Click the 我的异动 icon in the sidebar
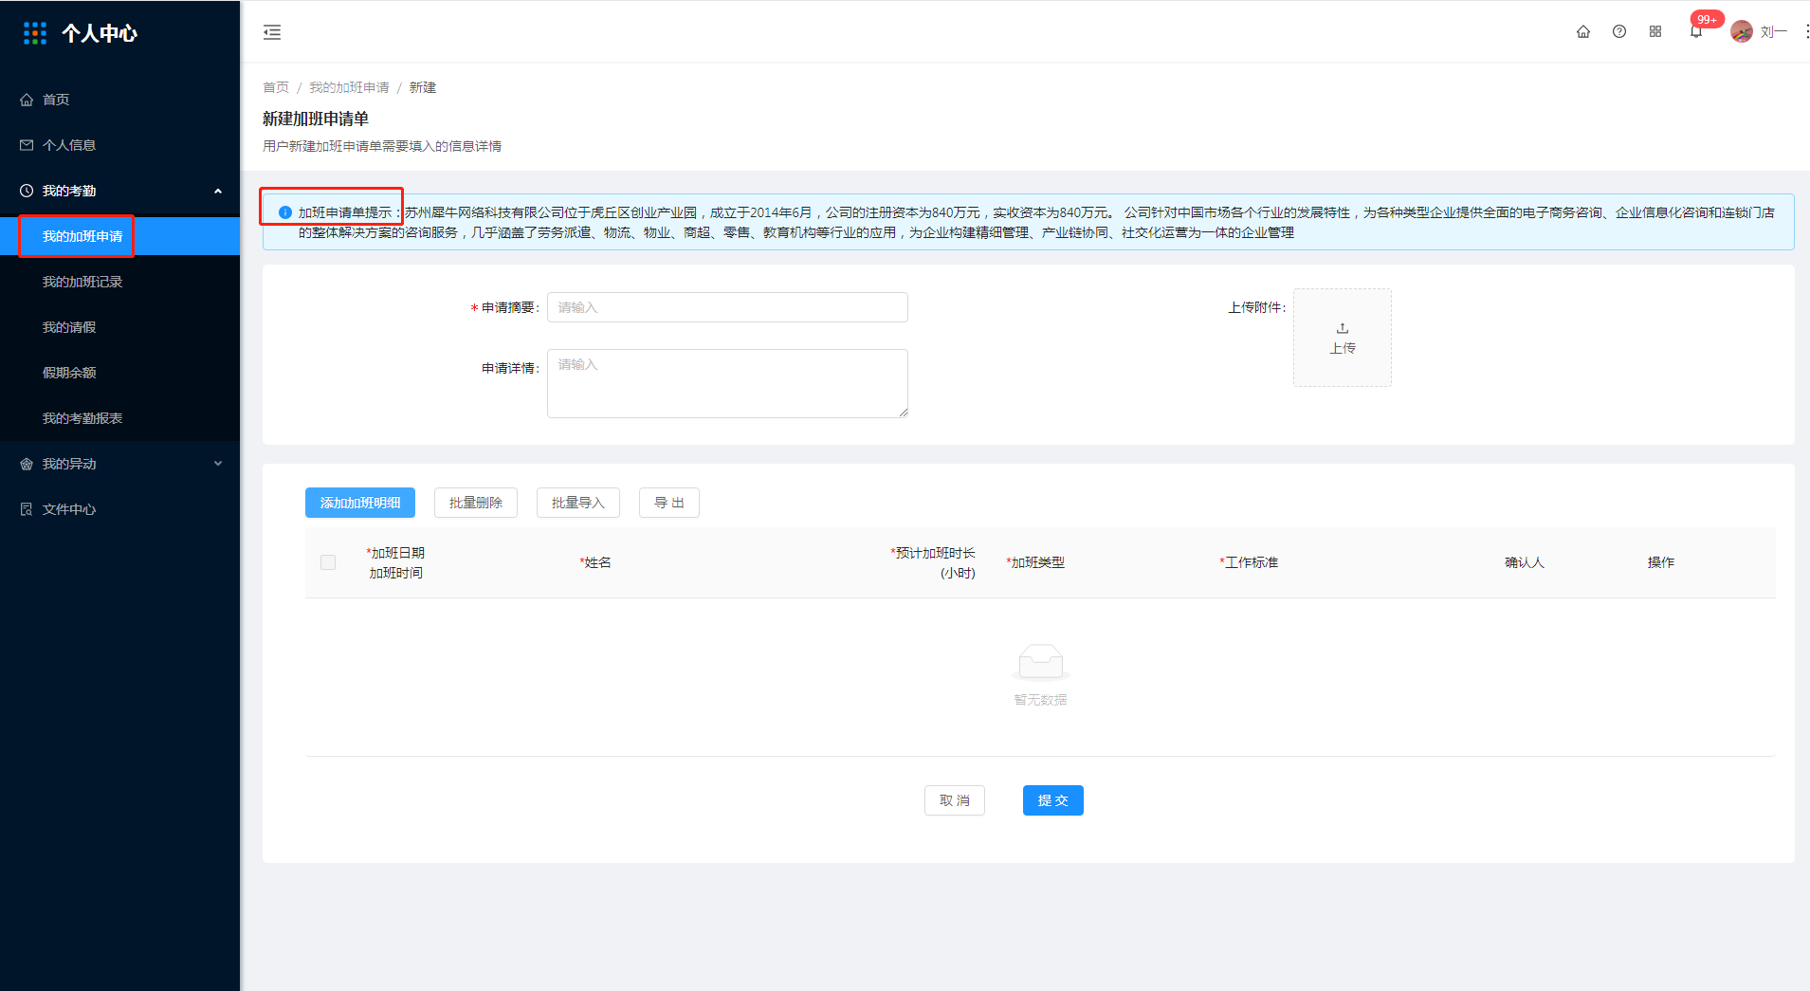The width and height of the screenshot is (1810, 991). pyautogui.click(x=27, y=464)
